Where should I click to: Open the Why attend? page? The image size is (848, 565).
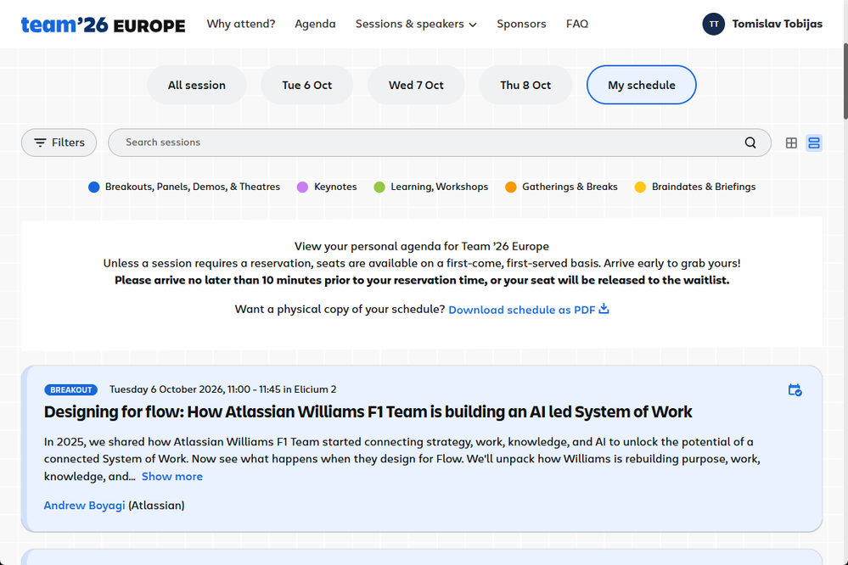point(241,24)
